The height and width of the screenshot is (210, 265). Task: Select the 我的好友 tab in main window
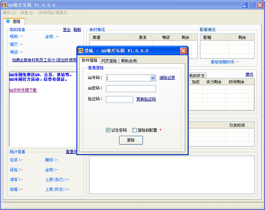click(197, 75)
